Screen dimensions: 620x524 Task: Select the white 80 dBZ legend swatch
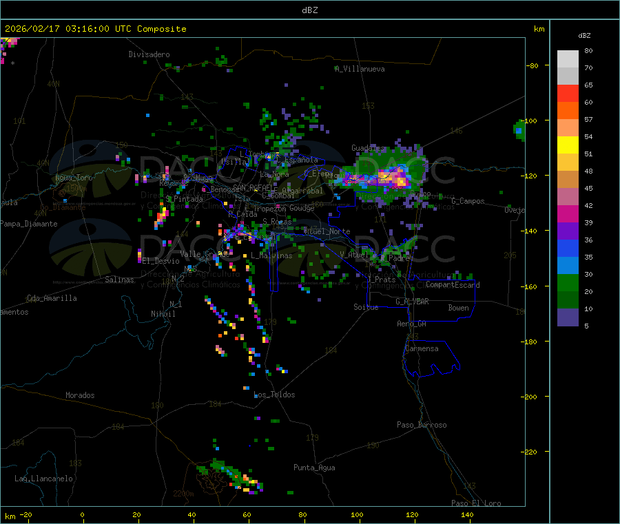point(568,59)
